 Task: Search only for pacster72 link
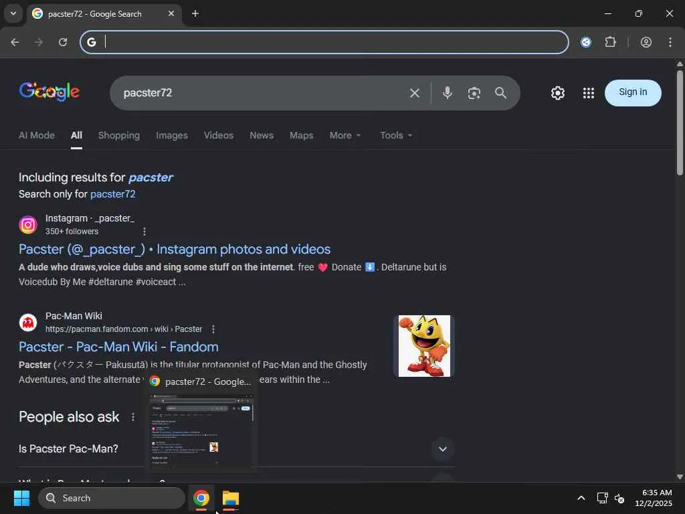112,194
